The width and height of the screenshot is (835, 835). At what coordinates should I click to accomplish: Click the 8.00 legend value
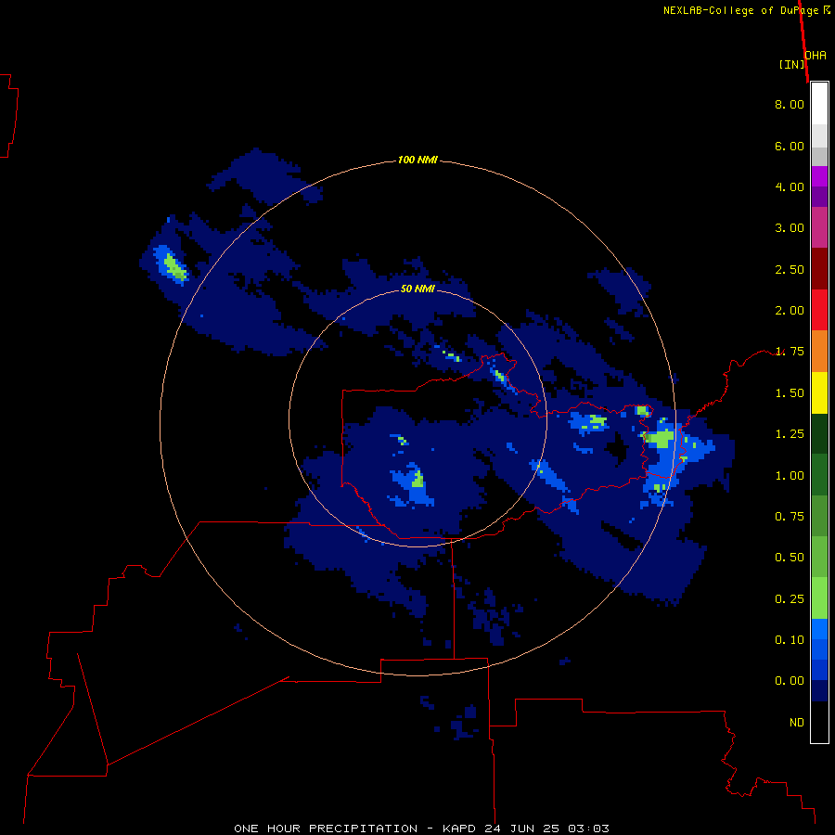[790, 104]
